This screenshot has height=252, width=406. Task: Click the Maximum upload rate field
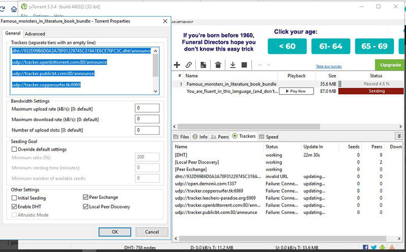[147, 108]
